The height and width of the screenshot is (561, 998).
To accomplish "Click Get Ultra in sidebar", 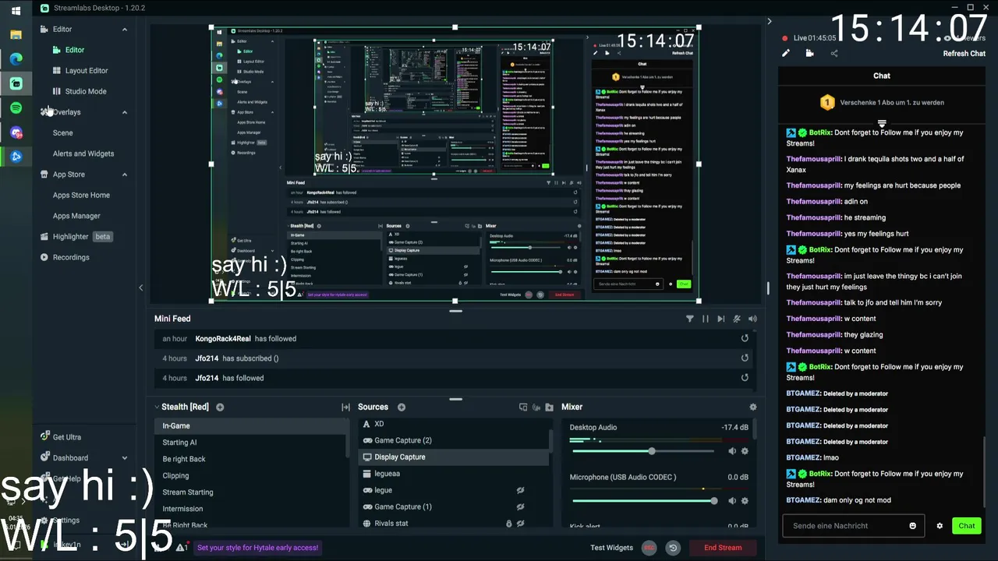I will (61, 437).
